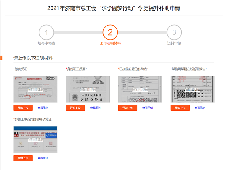The width and height of the screenshot is (227, 170).
Task: Click 开始上传 for 学信网学籍在线验证报告
Action: click(180, 108)
